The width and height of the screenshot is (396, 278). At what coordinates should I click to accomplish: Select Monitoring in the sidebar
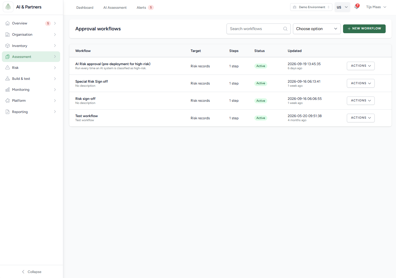(31, 90)
